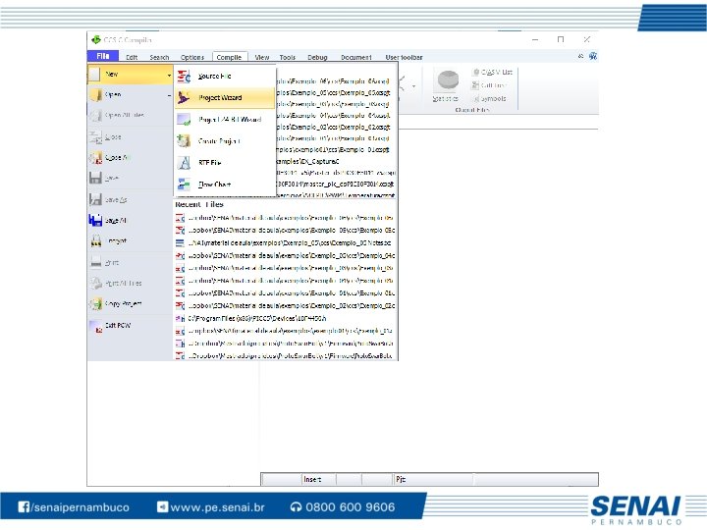The image size is (707, 530).
Task: Click the Create Project icon
Action: click(x=184, y=141)
